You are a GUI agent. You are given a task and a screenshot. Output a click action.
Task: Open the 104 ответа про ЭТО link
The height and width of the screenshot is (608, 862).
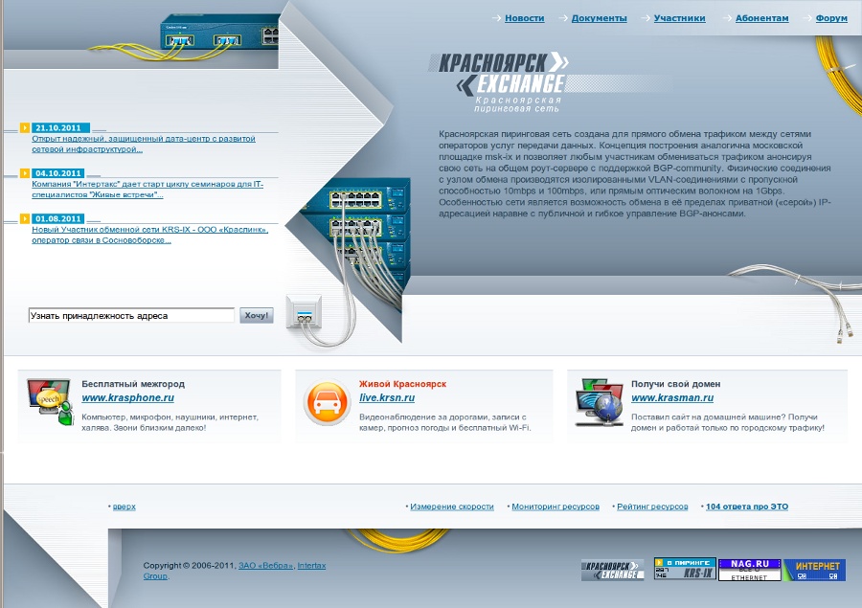click(747, 507)
